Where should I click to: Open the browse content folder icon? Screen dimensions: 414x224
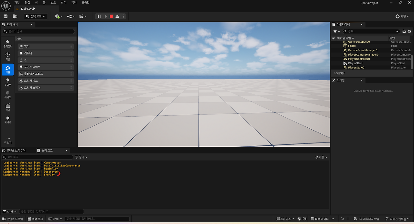click(15, 16)
